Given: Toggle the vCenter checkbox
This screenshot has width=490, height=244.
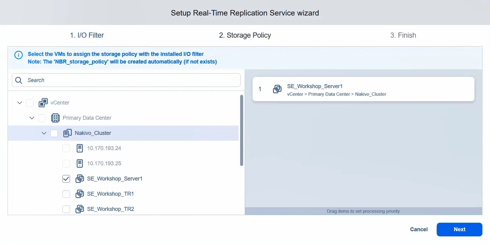Looking at the screenshot, I should point(30,103).
